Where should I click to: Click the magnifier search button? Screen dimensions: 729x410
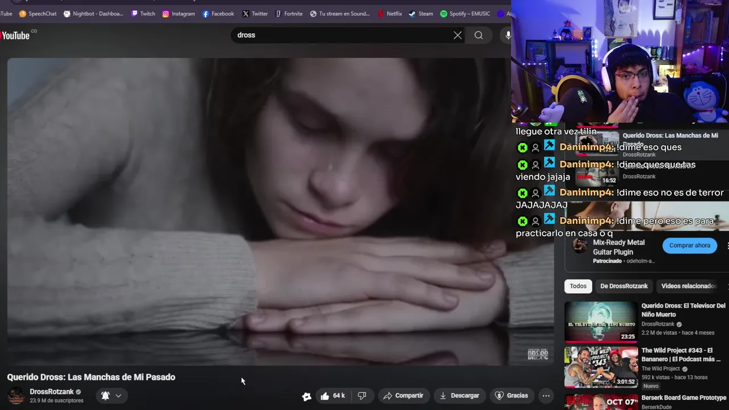[478, 35]
